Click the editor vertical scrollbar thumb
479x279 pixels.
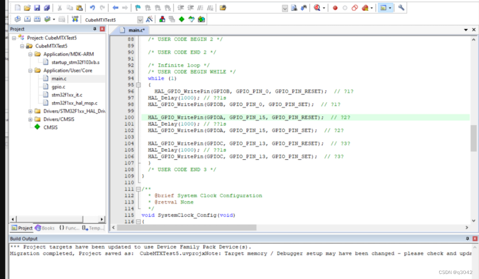tap(474, 138)
